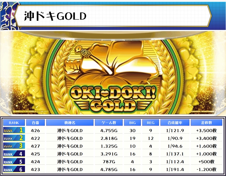Click the RANK 4 badge

click(14, 154)
